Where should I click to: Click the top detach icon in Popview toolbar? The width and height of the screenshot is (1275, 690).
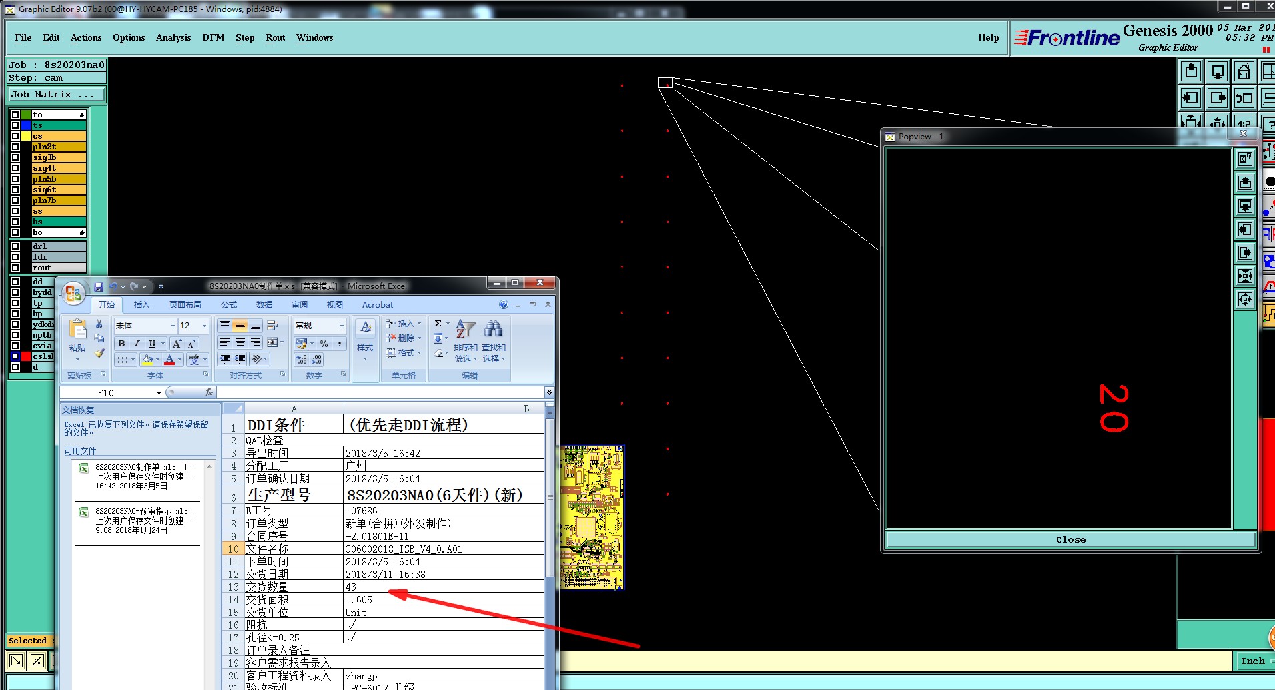[1245, 159]
